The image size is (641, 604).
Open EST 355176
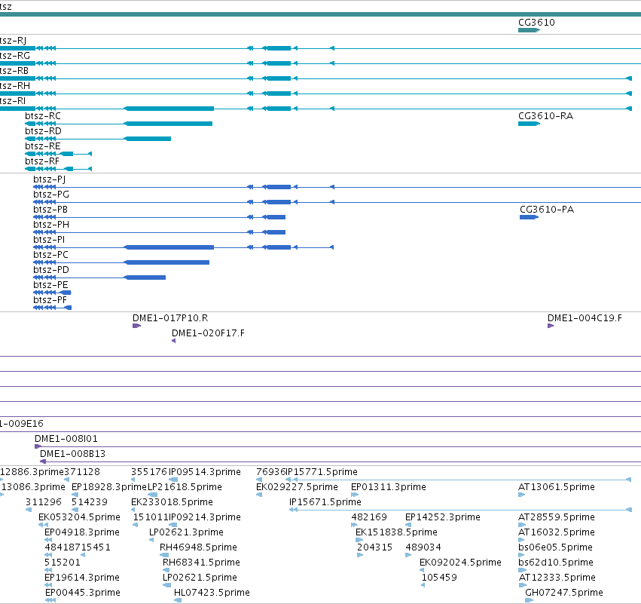[149, 472]
